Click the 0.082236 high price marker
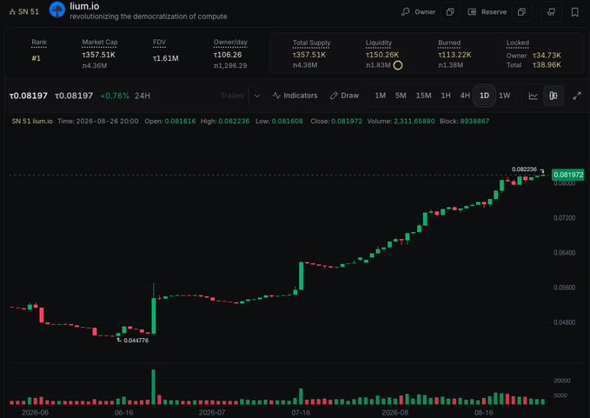590x418 pixels. [524, 169]
